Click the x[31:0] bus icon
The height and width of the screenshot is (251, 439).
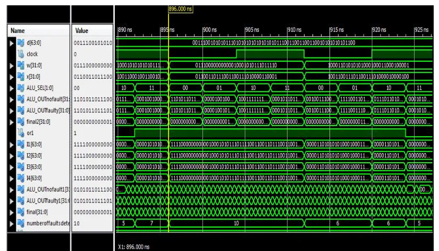tap(21, 77)
